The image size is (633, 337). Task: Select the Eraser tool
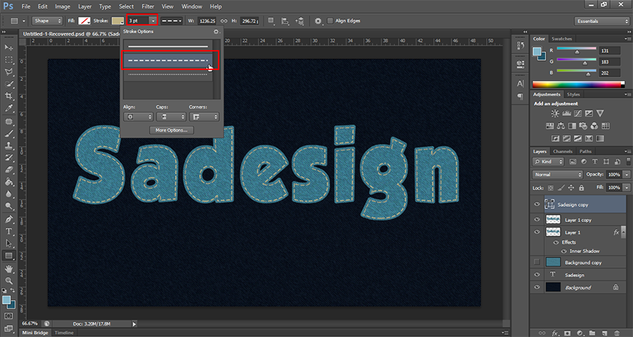9,169
